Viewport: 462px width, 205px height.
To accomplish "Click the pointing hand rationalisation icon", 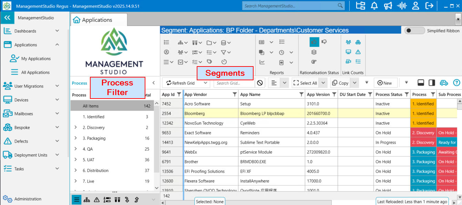I will 314,62.
